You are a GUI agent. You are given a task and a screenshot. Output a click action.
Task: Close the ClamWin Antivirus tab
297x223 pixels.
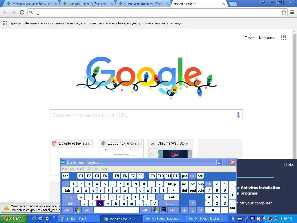[x=112, y=3]
